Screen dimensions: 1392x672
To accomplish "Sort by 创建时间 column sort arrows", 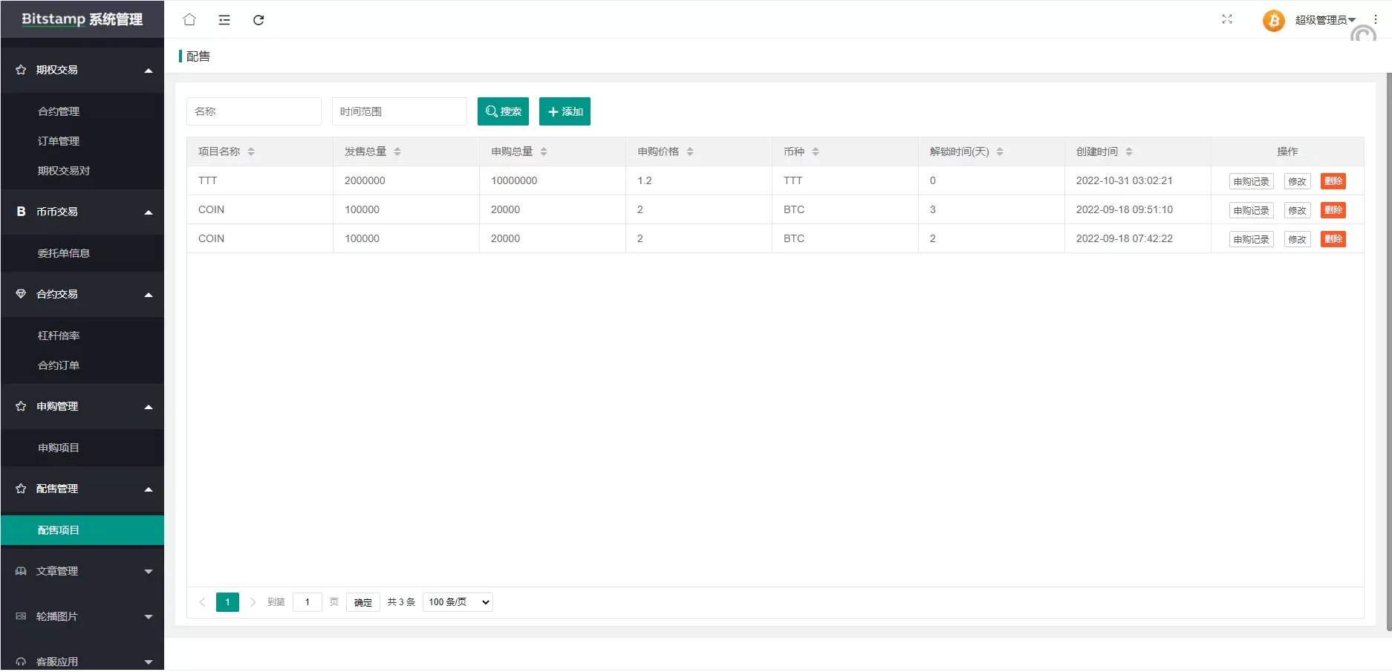I will click(1128, 151).
